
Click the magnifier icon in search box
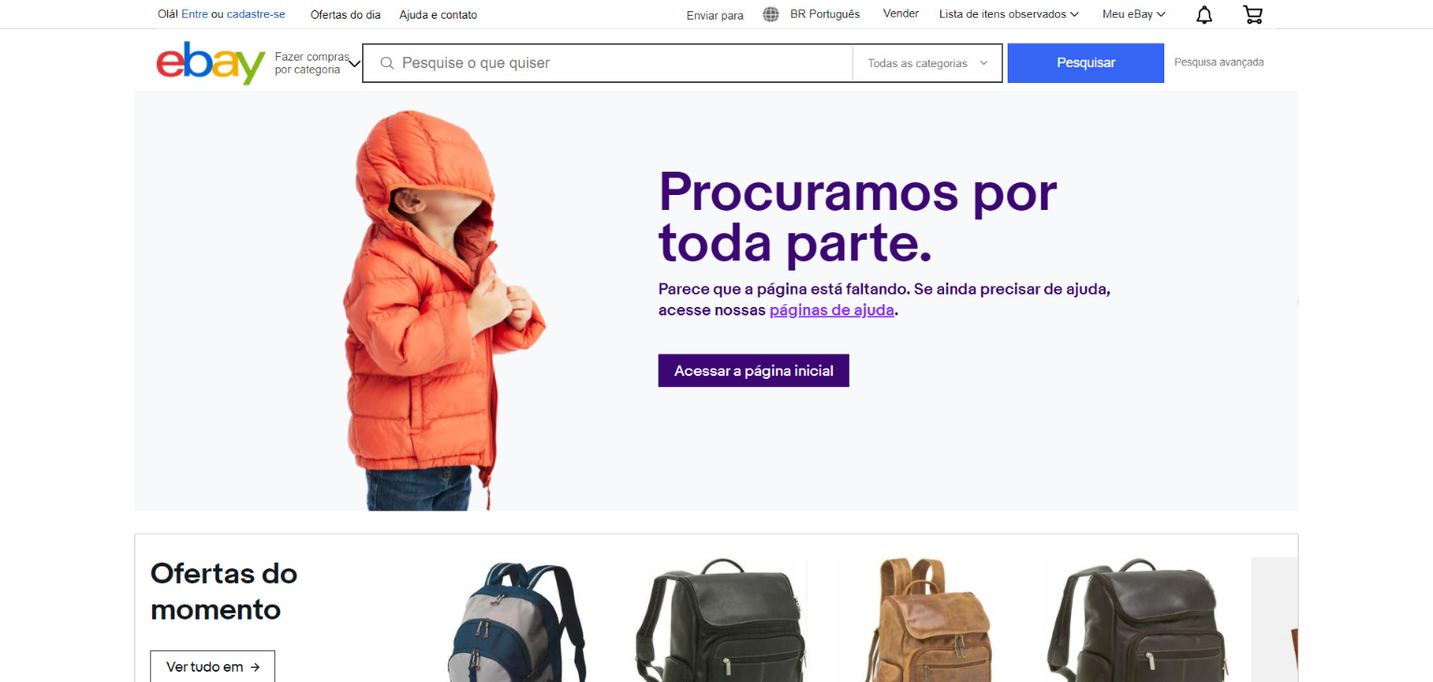pos(387,63)
